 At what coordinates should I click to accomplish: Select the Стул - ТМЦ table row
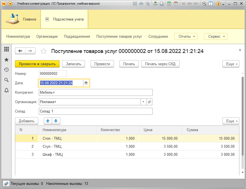click(52, 146)
